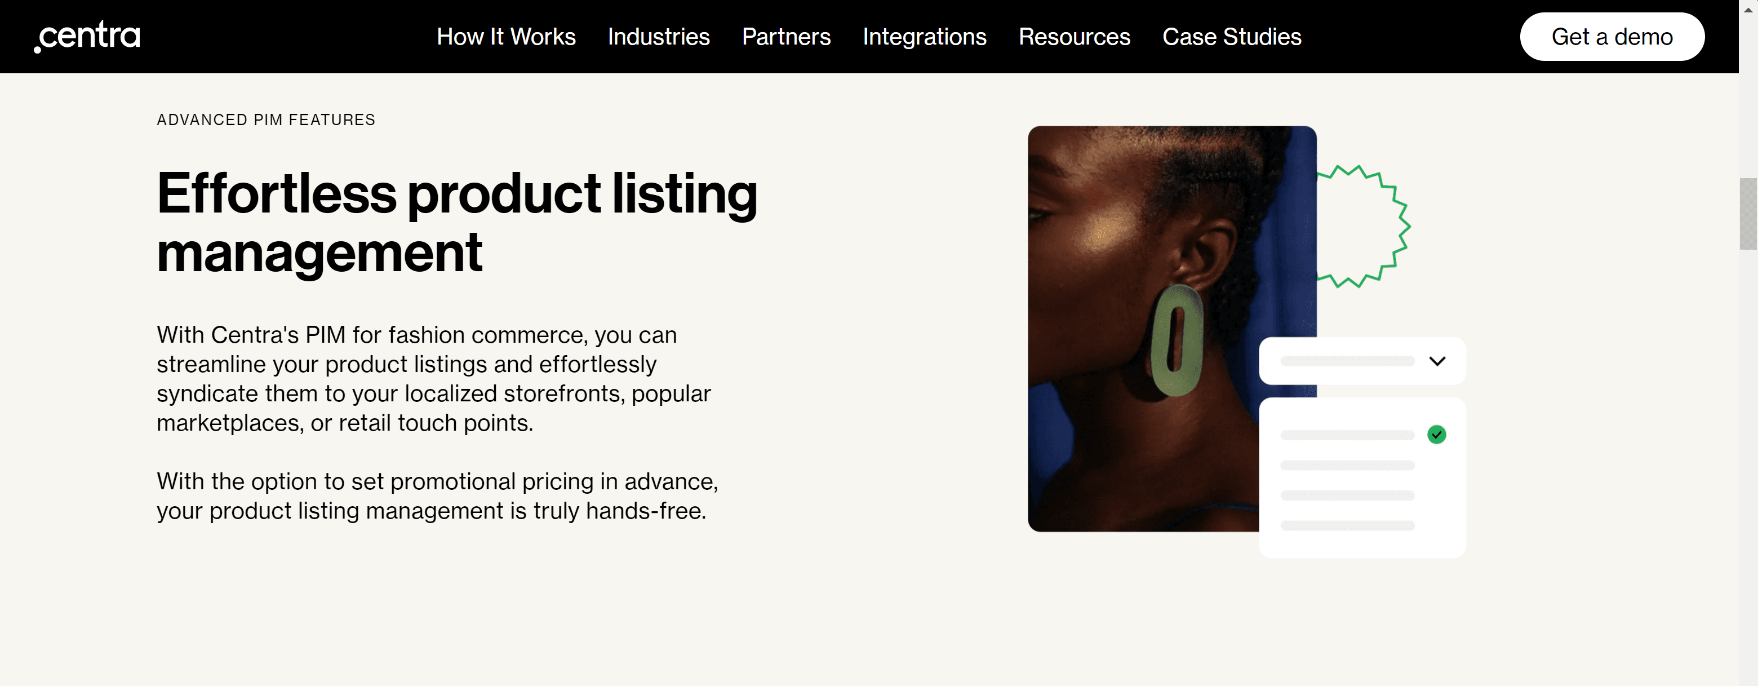
Task: Click the woman with green earring photo
Action: click(x=1172, y=328)
